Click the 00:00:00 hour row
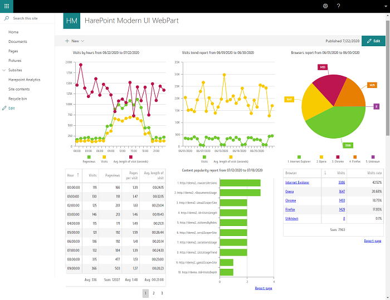The height and width of the screenshot is (300, 390). [x=116, y=188]
